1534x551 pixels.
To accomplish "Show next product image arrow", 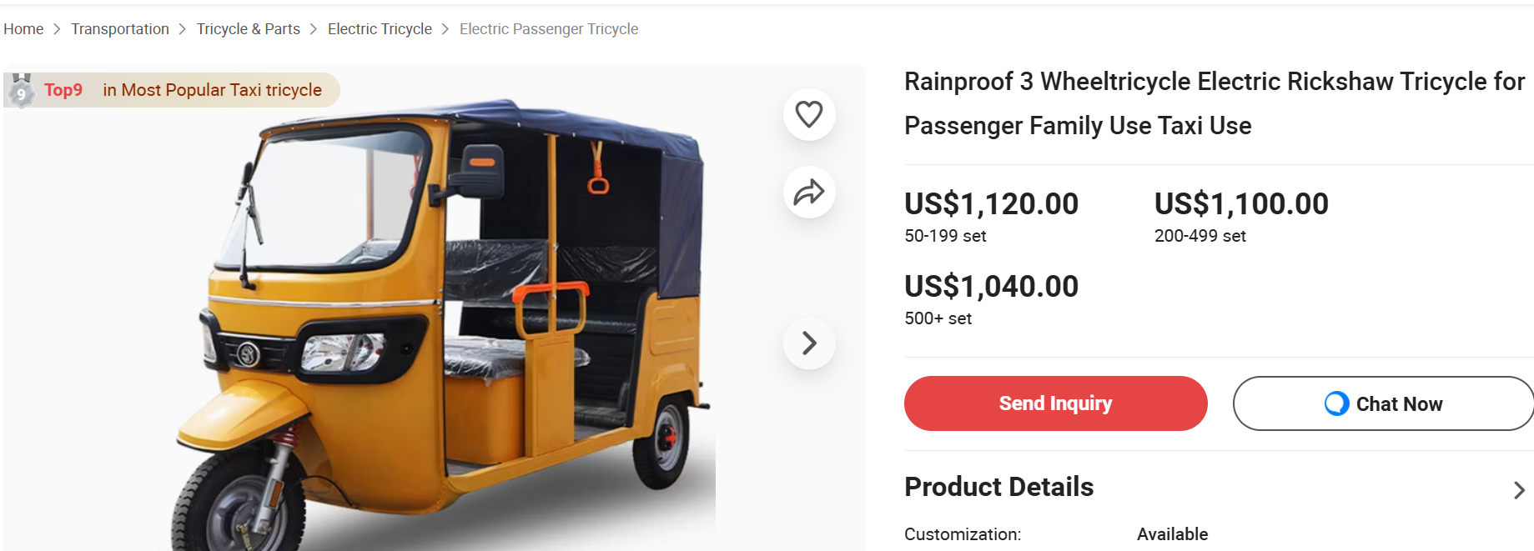I will pos(808,343).
